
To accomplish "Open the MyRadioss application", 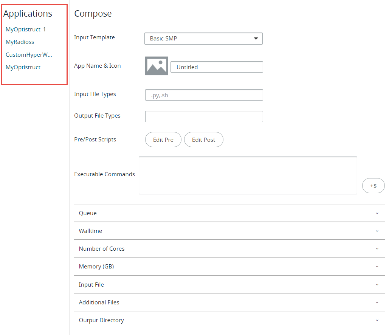I will coord(20,42).
